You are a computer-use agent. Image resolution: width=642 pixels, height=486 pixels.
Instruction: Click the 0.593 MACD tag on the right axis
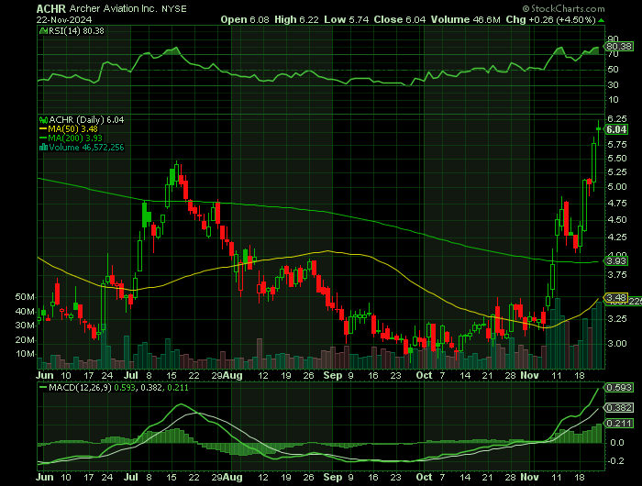[619, 388]
